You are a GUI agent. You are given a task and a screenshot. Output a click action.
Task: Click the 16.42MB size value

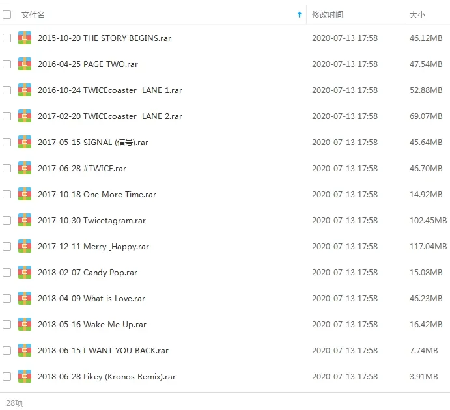tap(426, 325)
